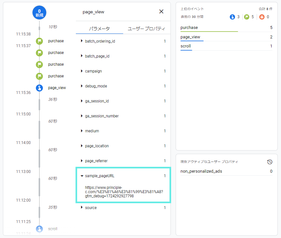Switch to the ユーザー プロパティ tab
This screenshot has width=281, height=238.
pos(146,29)
